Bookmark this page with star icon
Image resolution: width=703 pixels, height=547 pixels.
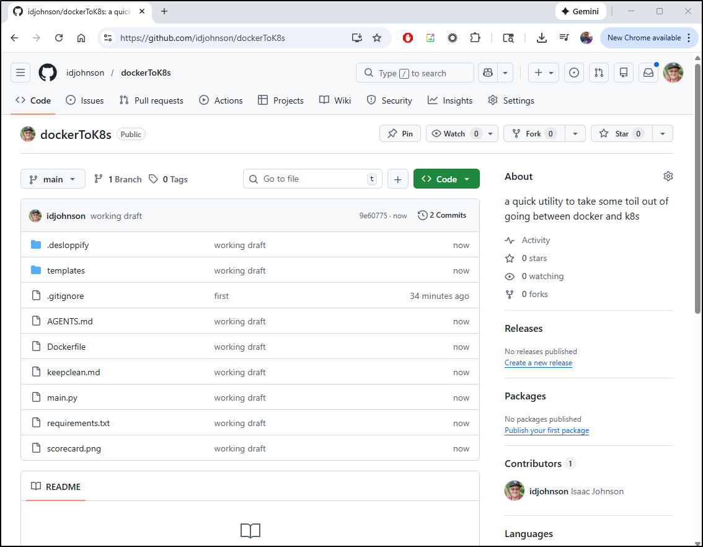[377, 38]
